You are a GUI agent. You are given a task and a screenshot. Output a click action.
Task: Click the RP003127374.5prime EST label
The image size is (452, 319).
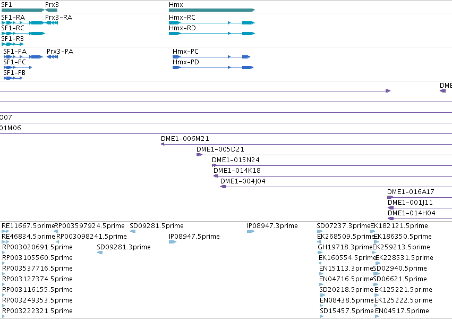(37, 280)
